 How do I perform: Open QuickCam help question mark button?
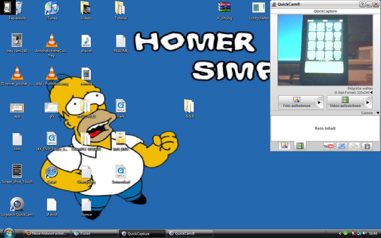[x=362, y=4]
